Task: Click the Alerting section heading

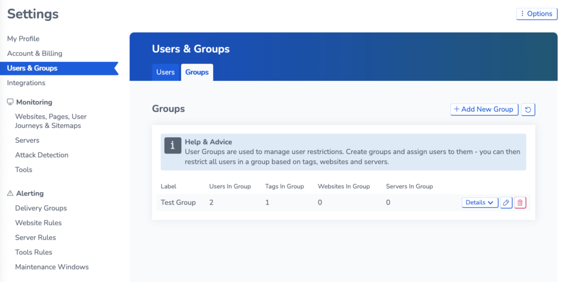Action: (30, 193)
